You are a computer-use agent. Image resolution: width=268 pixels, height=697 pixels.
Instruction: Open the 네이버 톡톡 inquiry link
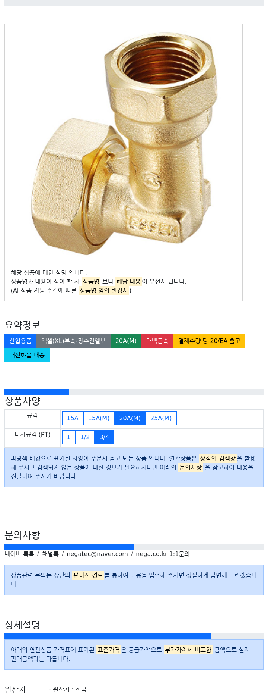pyautogui.click(x=19, y=554)
